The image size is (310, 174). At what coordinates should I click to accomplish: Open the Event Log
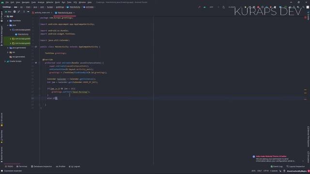pyautogui.click(x=277, y=166)
